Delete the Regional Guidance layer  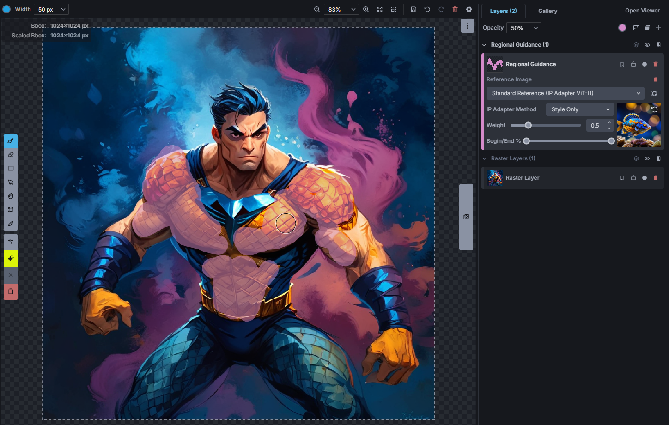coord(656,64)
